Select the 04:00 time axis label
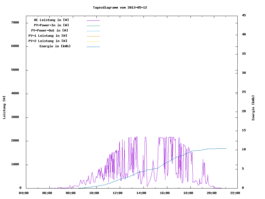The image size is (265, 199). 24,193
